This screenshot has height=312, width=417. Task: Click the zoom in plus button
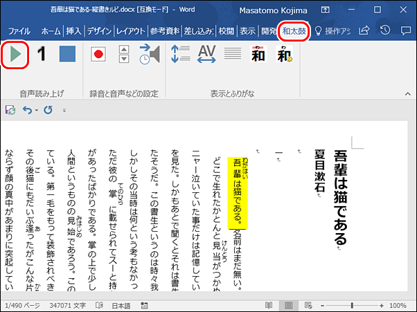(x=382, y=306)
